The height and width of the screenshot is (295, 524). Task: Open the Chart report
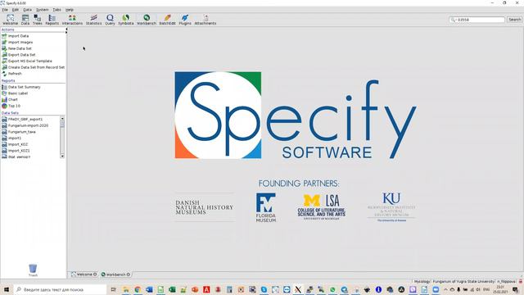[x=10, y=100]
